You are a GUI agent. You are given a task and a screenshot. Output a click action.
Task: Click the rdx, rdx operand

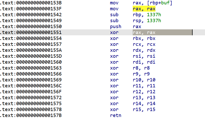(144, 50)
